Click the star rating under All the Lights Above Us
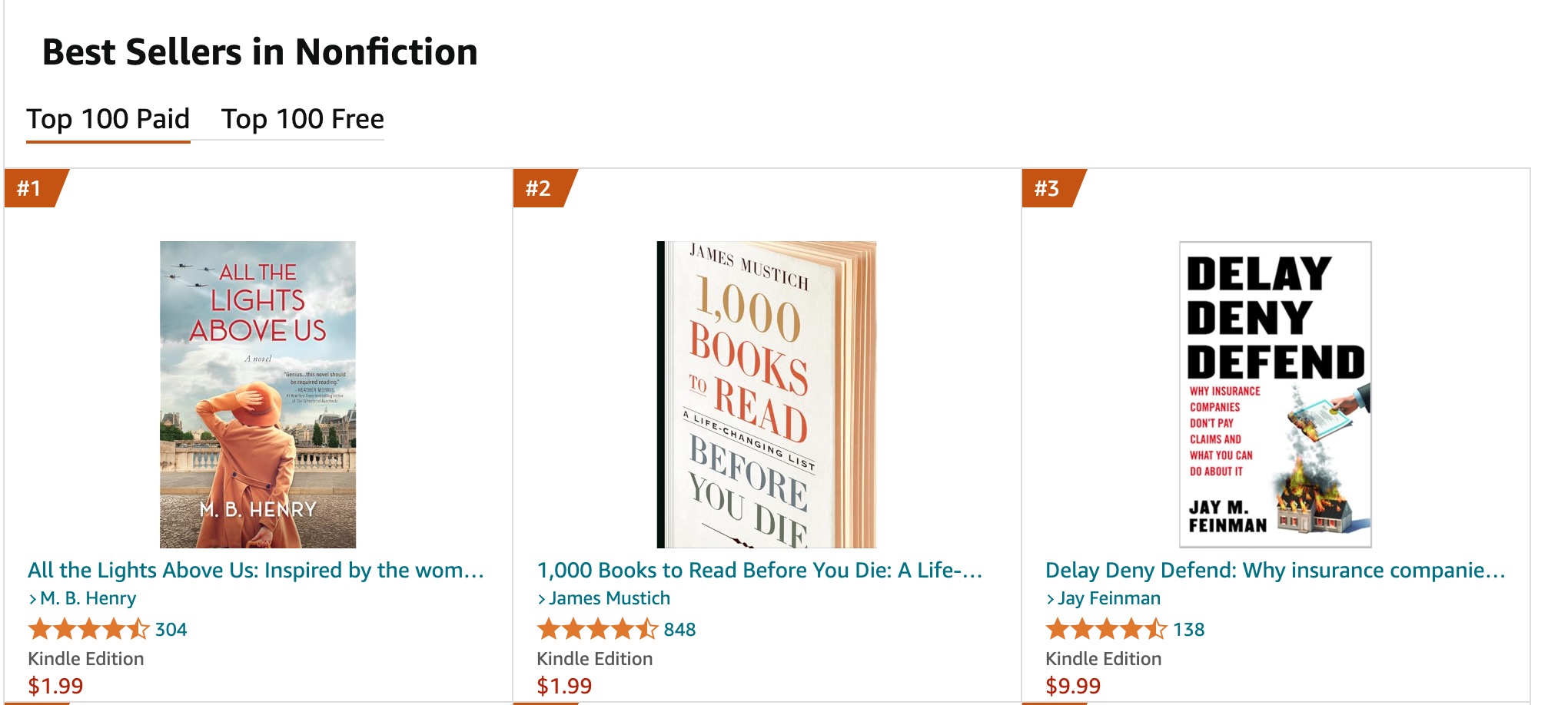 pos(87,630)
